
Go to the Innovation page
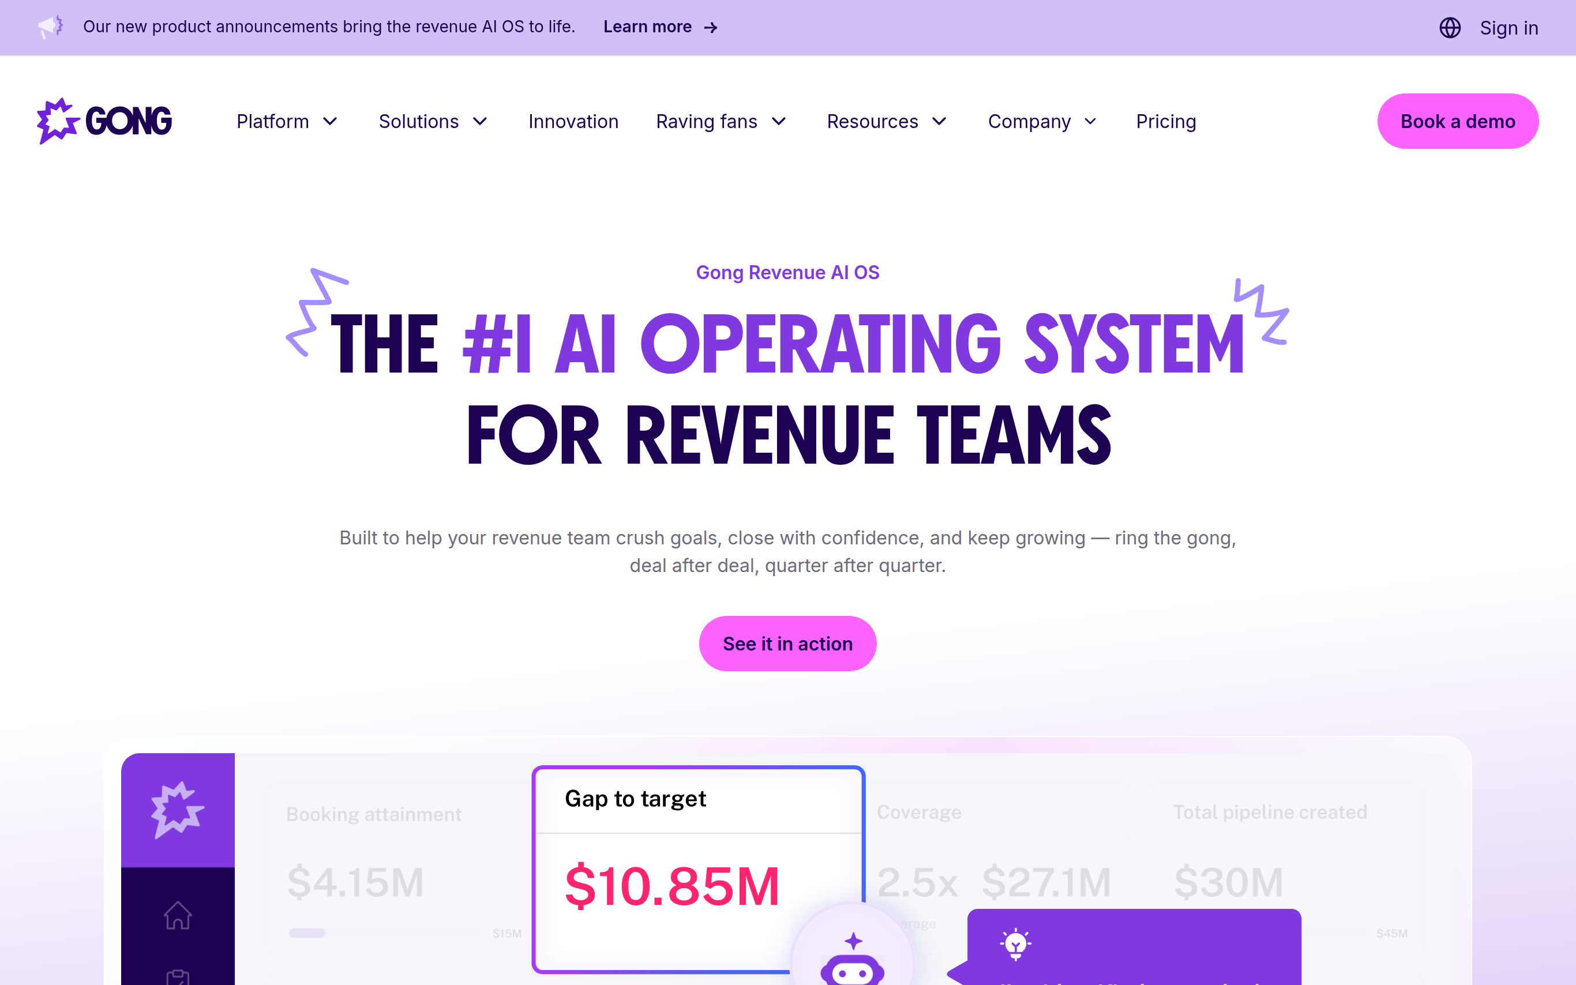tap(573, 121)
